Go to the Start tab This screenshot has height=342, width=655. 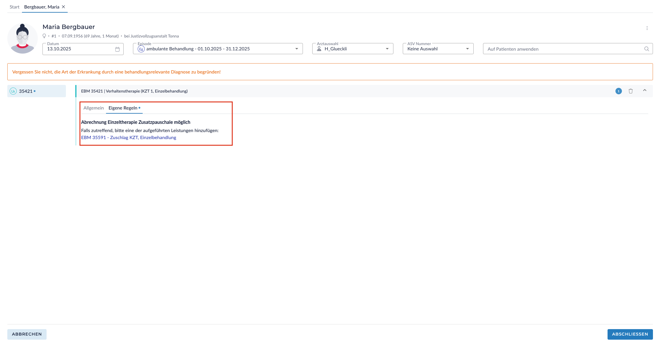(14, 7)
